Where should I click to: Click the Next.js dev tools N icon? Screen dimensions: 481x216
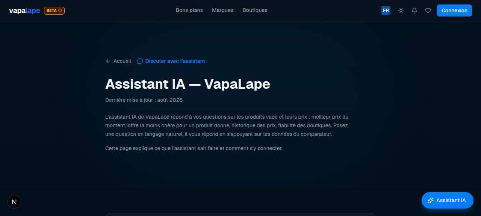(x=14, y=202)
